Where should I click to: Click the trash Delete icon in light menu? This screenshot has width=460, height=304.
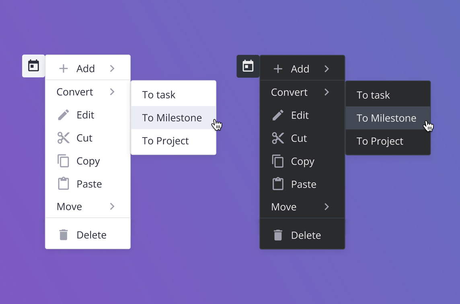coord(64,235)
